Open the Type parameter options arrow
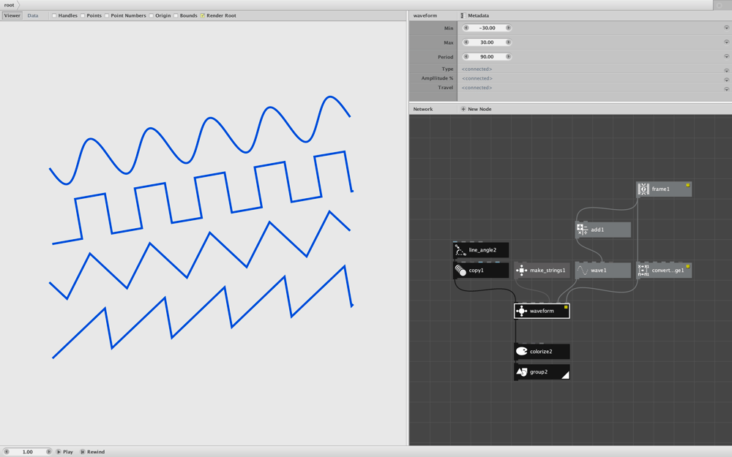This screenshot has width=732, height=457. (x=726, y=70)
